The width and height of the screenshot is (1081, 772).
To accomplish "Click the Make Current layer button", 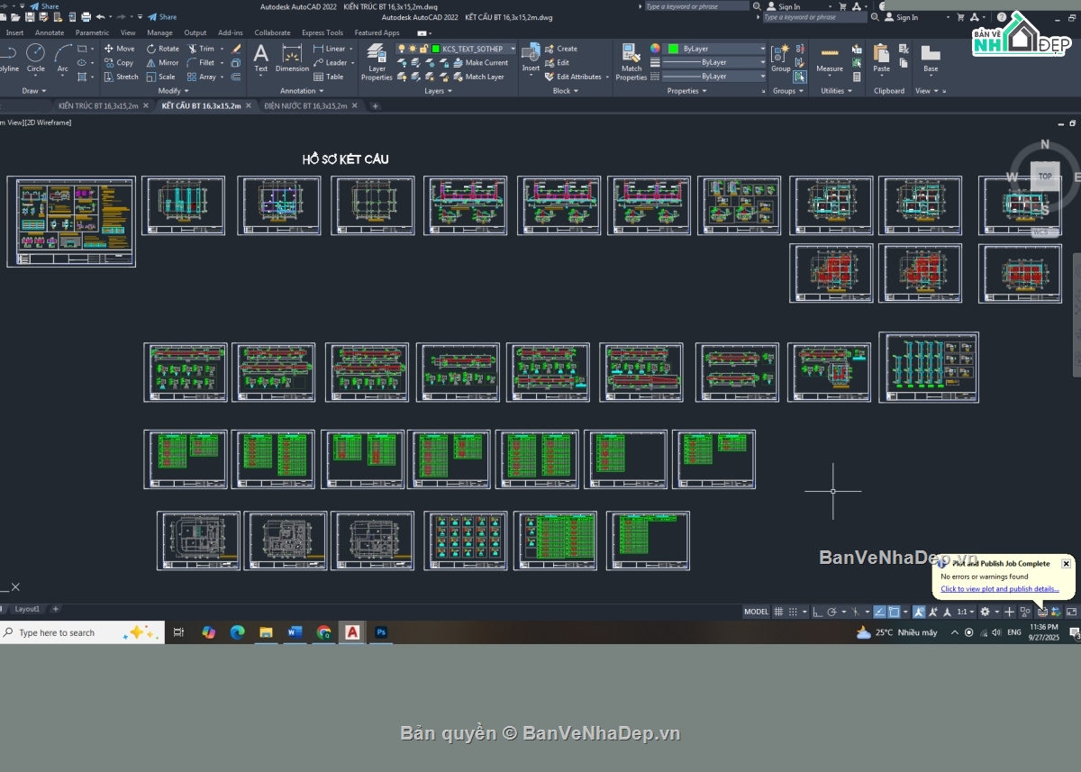I will (486, 63).
